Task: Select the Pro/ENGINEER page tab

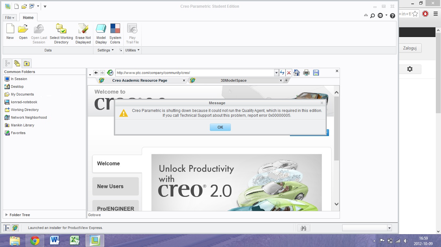Action: [116, 206]
